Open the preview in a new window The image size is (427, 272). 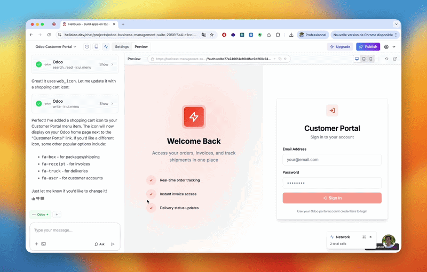click(395, 59)
